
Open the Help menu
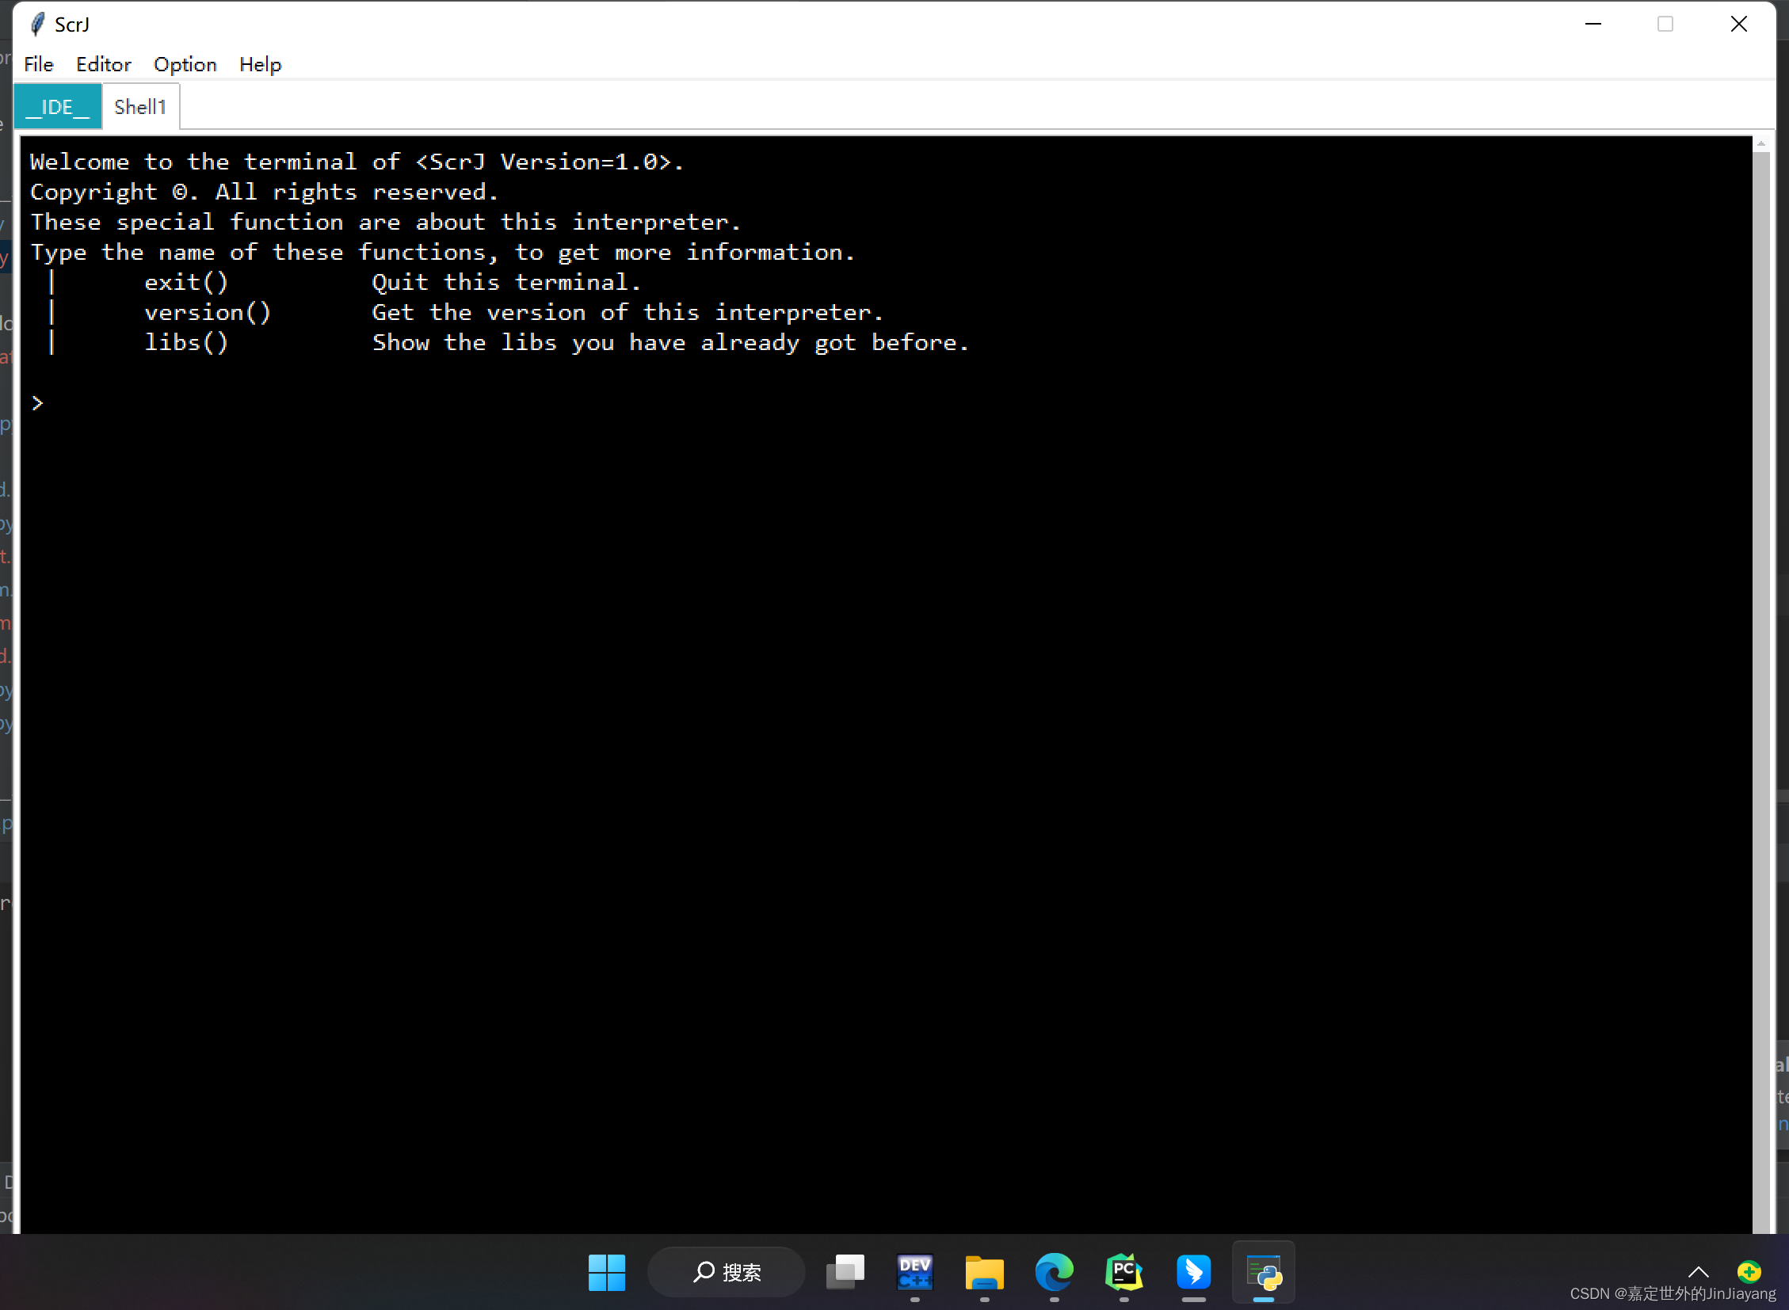pos(260,64)
